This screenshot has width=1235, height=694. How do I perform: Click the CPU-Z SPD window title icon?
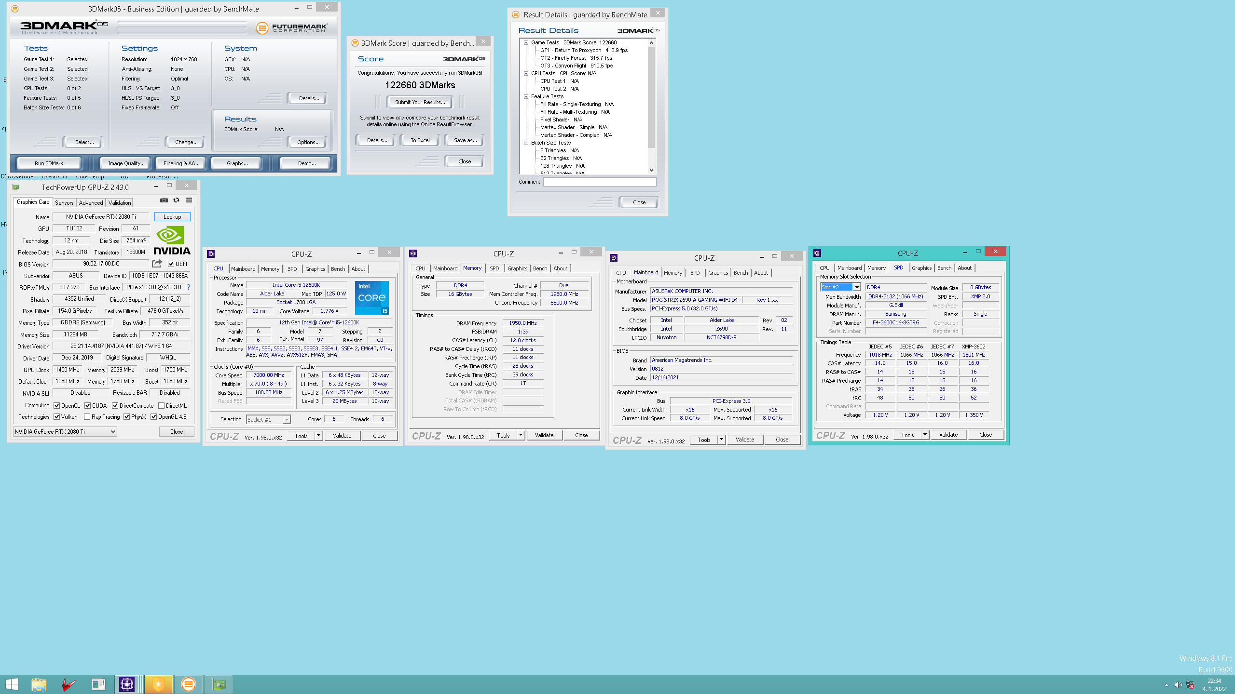(x=817, y=253)
